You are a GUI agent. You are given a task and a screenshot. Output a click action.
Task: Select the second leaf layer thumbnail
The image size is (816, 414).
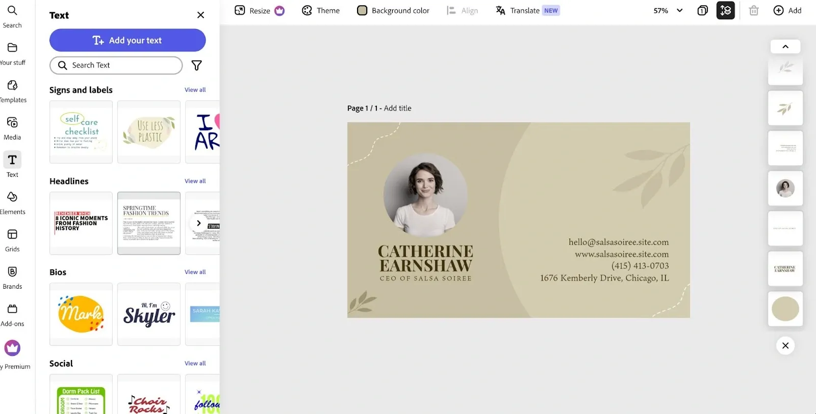point(785,108)
